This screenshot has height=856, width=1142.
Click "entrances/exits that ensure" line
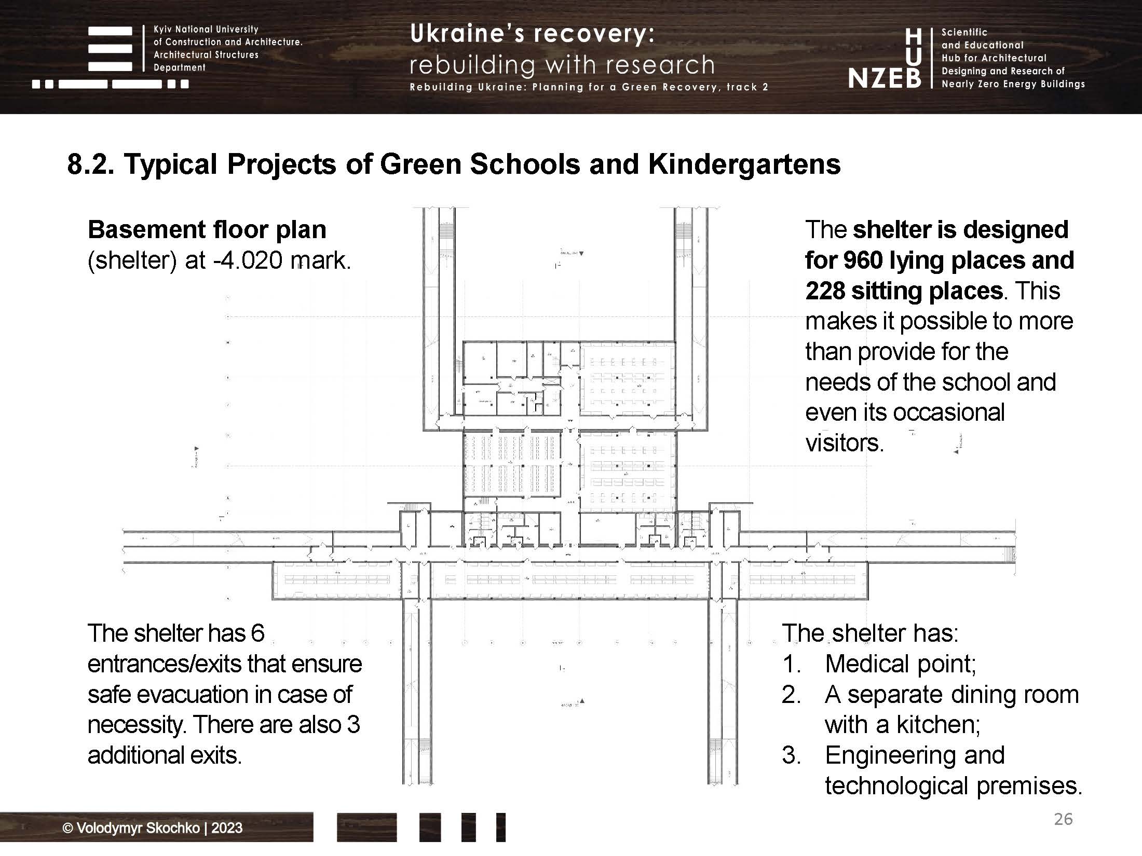coord(225,664)
